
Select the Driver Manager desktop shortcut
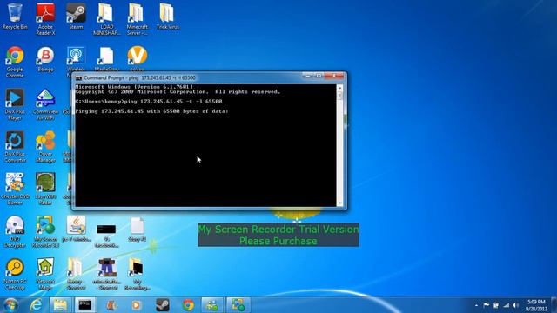(x=45, y=147)
